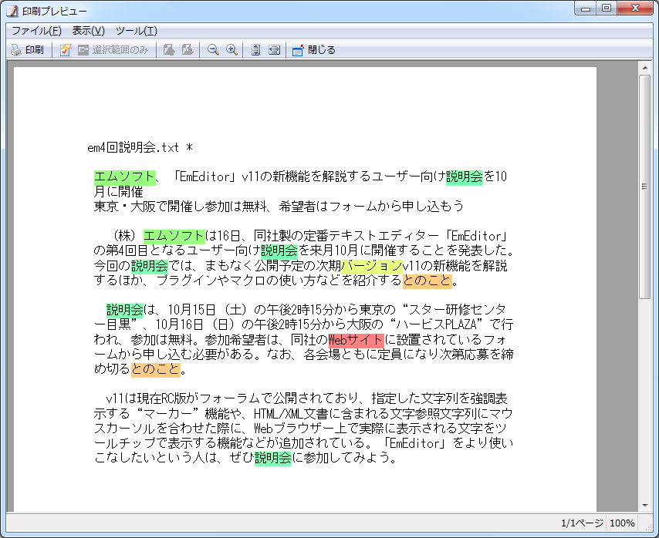
Task: Toggle 選択範囲のみ selection-only option
Action: [113, 50]
